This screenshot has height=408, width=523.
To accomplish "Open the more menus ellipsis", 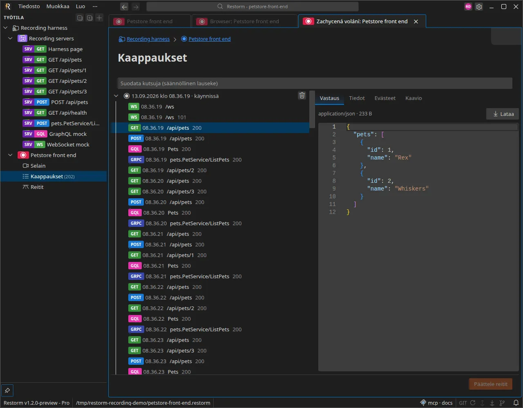I will (95, 7).
